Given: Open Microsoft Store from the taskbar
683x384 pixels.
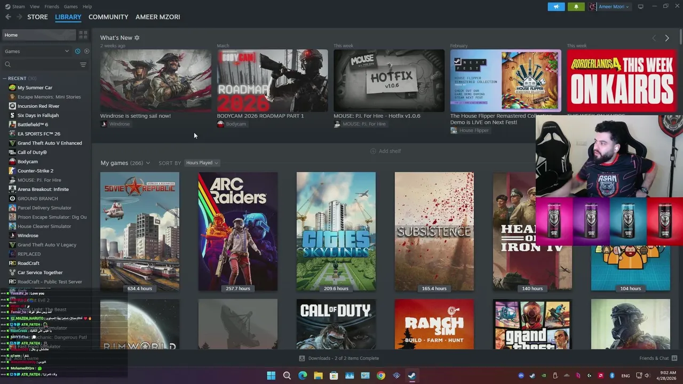Looking at the screenshot, I should coord(334,375).
